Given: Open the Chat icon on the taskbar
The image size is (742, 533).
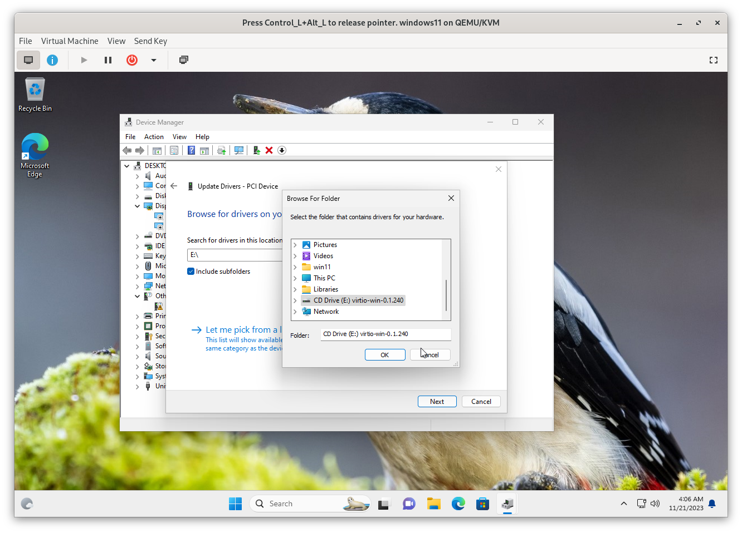Looking at the screenshot, I should [409, 504].
